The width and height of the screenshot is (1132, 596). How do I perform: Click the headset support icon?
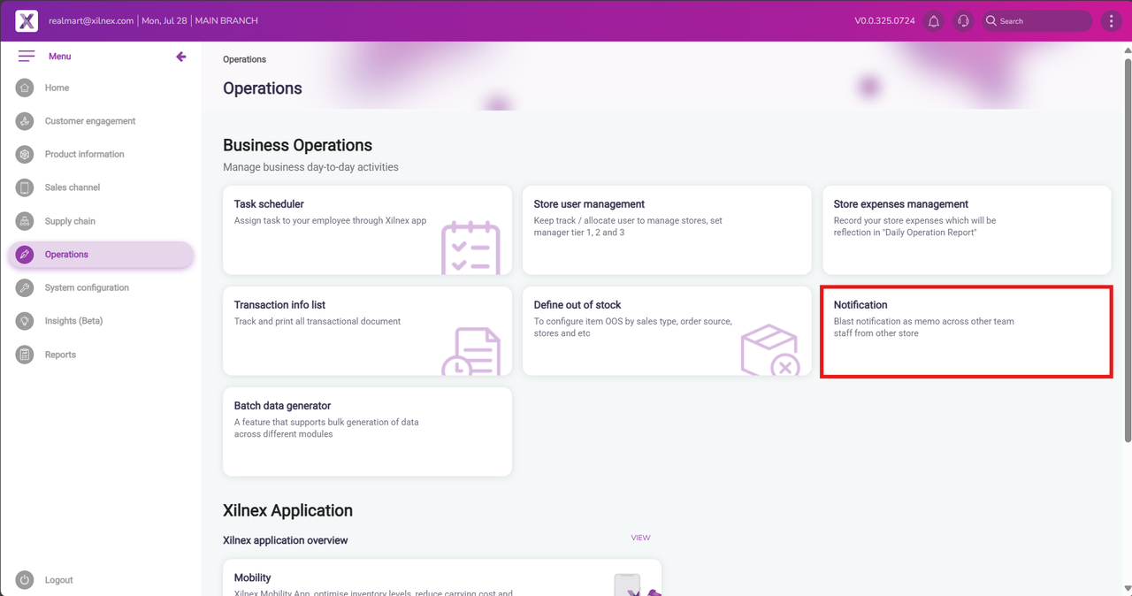click(x=963, y=20)
